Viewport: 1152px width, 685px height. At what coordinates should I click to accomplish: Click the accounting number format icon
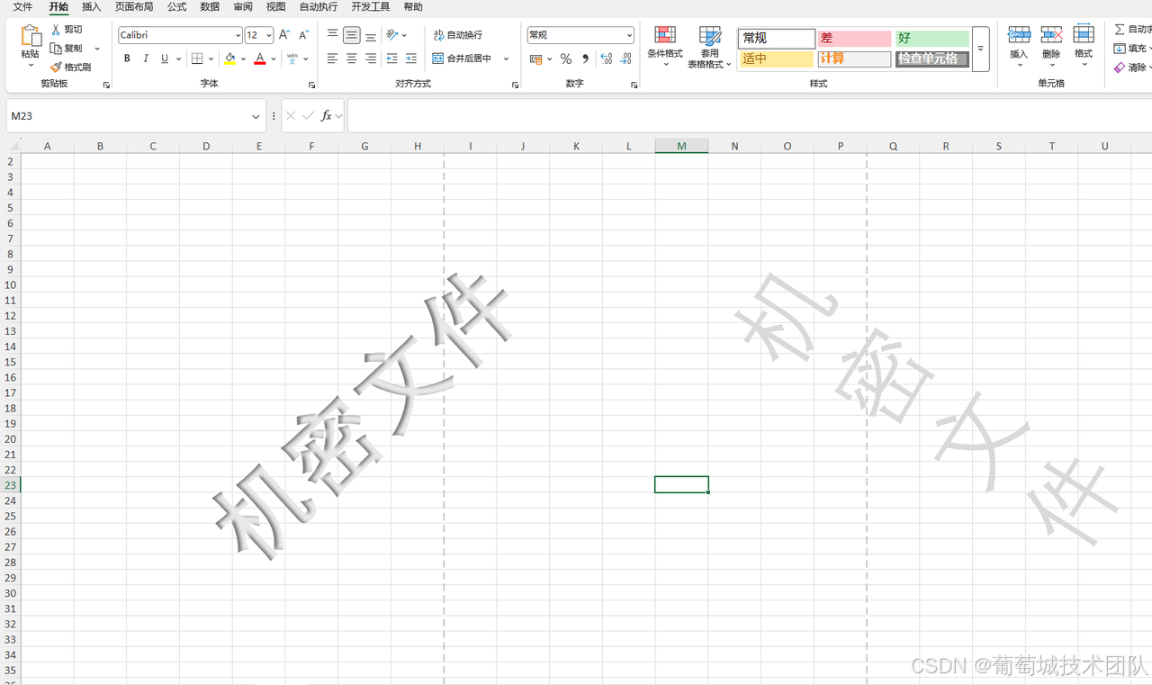536,59
